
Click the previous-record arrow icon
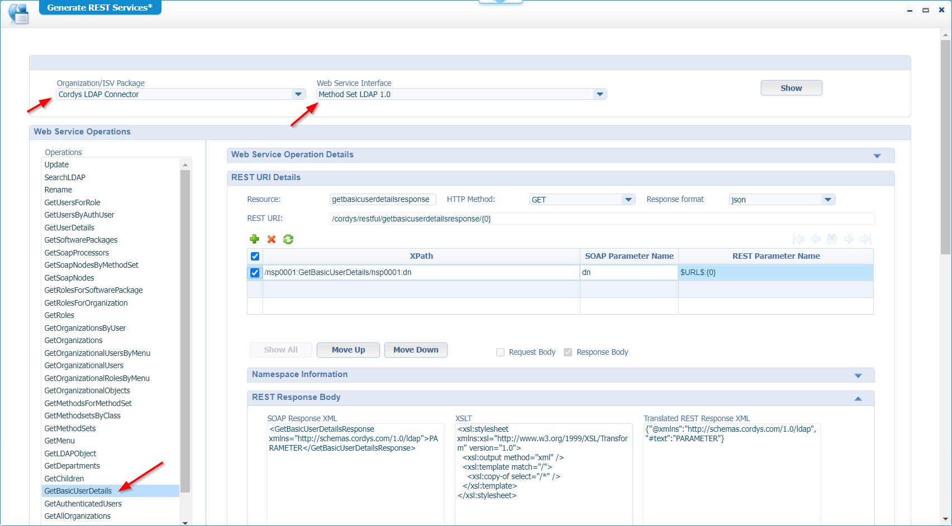pos(816,239)
